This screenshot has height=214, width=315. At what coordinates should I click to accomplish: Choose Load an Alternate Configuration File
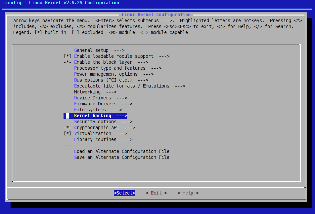(122, 152)
